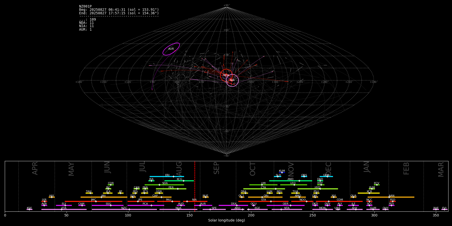Click the NZC shower label in the timeline
The width and height of the screenshot is (452, 226).
(124, 208)
